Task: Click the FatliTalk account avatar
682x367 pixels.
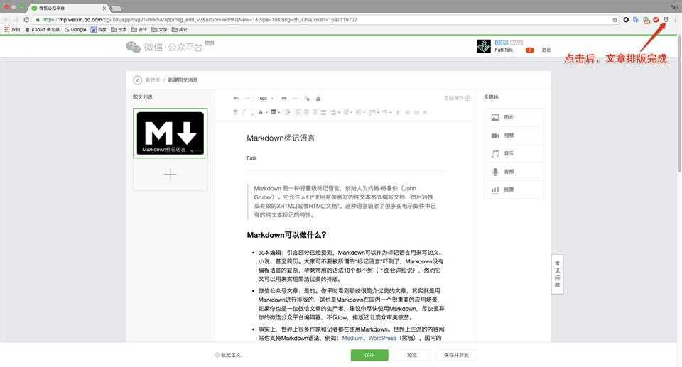Action: coord(484,46)
